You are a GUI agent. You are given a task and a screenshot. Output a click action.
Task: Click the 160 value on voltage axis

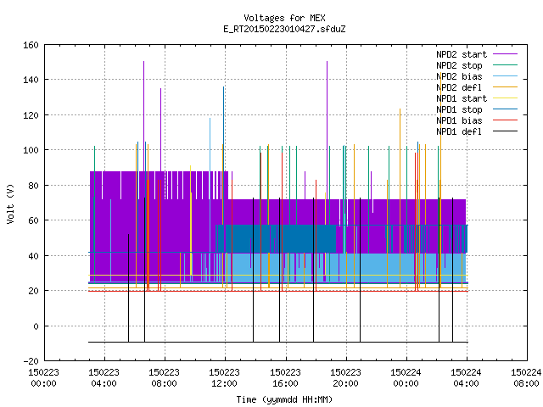pyautogui.click(x=31, y=45)
